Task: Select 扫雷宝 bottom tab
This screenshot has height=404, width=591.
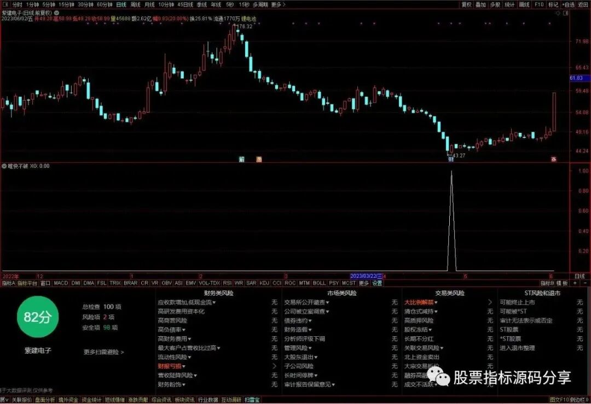Action: tap(252, 400)
